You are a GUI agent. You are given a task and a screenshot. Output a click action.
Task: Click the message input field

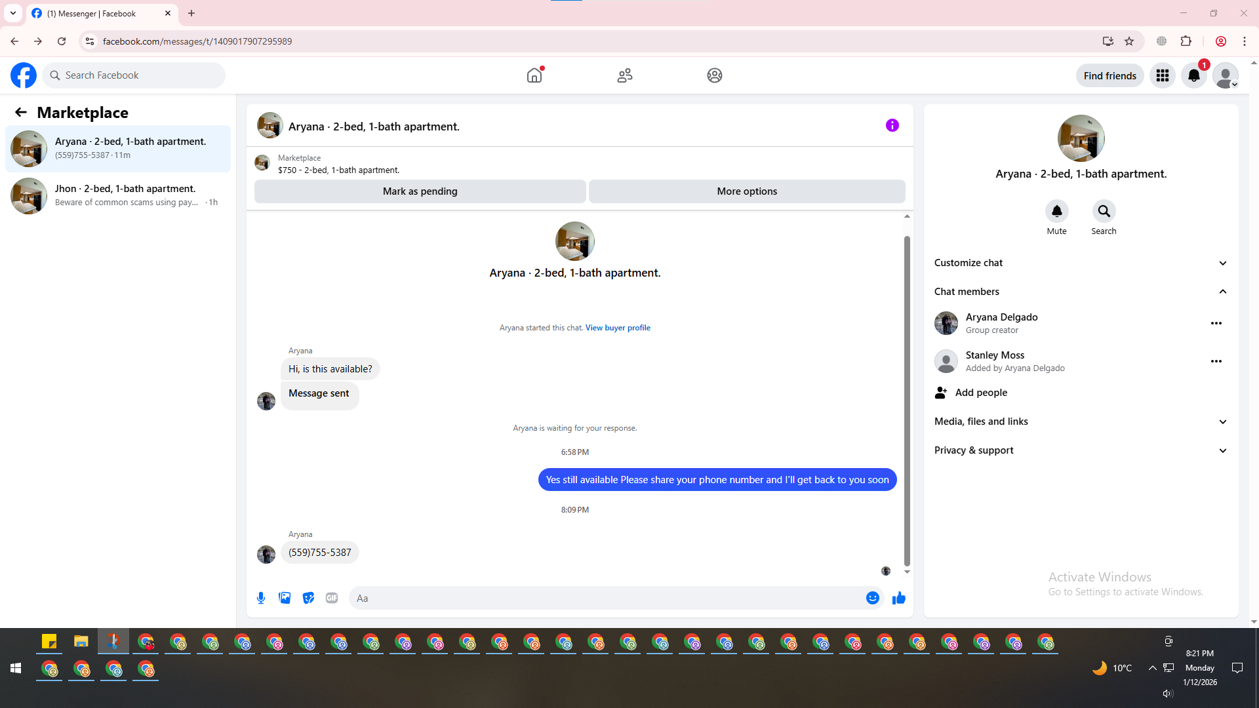(x=603, y=598)
